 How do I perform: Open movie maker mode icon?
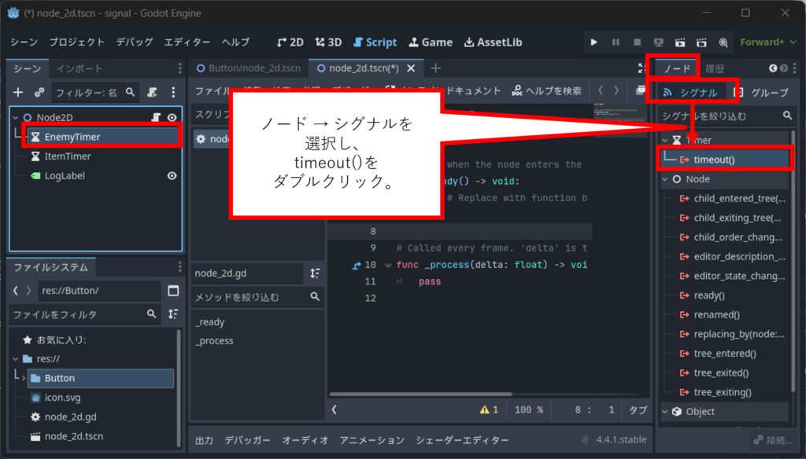point(723,42)
